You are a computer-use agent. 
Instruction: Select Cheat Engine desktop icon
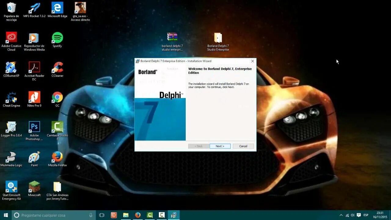click(x=11, y=100)
